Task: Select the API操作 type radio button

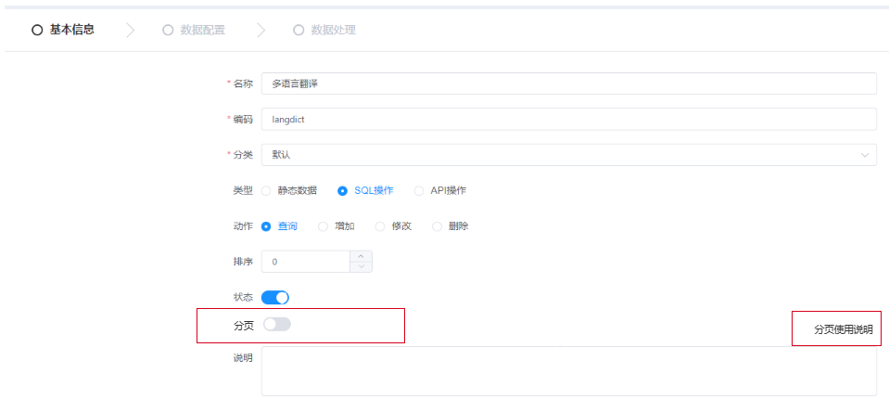Action: [419, 191]
